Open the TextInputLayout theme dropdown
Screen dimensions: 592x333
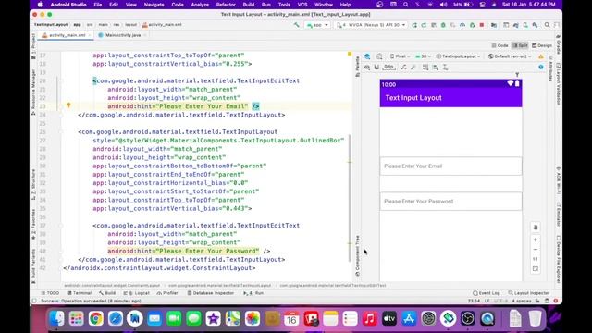(458, 56)
